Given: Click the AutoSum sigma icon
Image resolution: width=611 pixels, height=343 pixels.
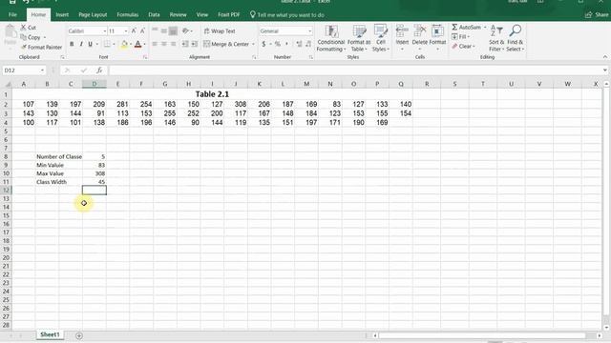Looking at the screenshot, I should 454,28.
